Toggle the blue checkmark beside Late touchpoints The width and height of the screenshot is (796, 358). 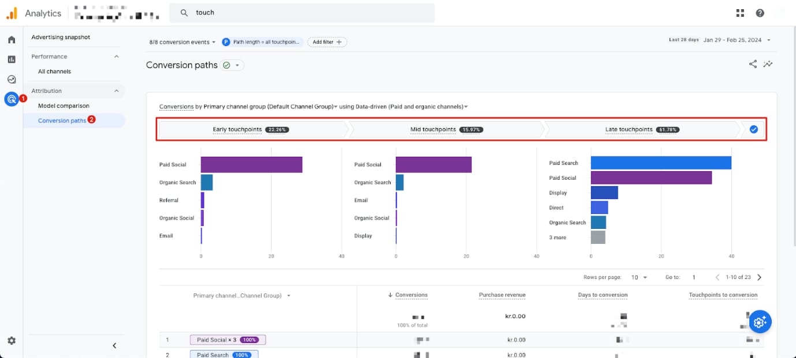coord(753,130)
